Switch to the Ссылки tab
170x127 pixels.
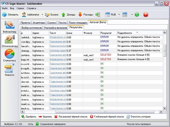[52, 23]
